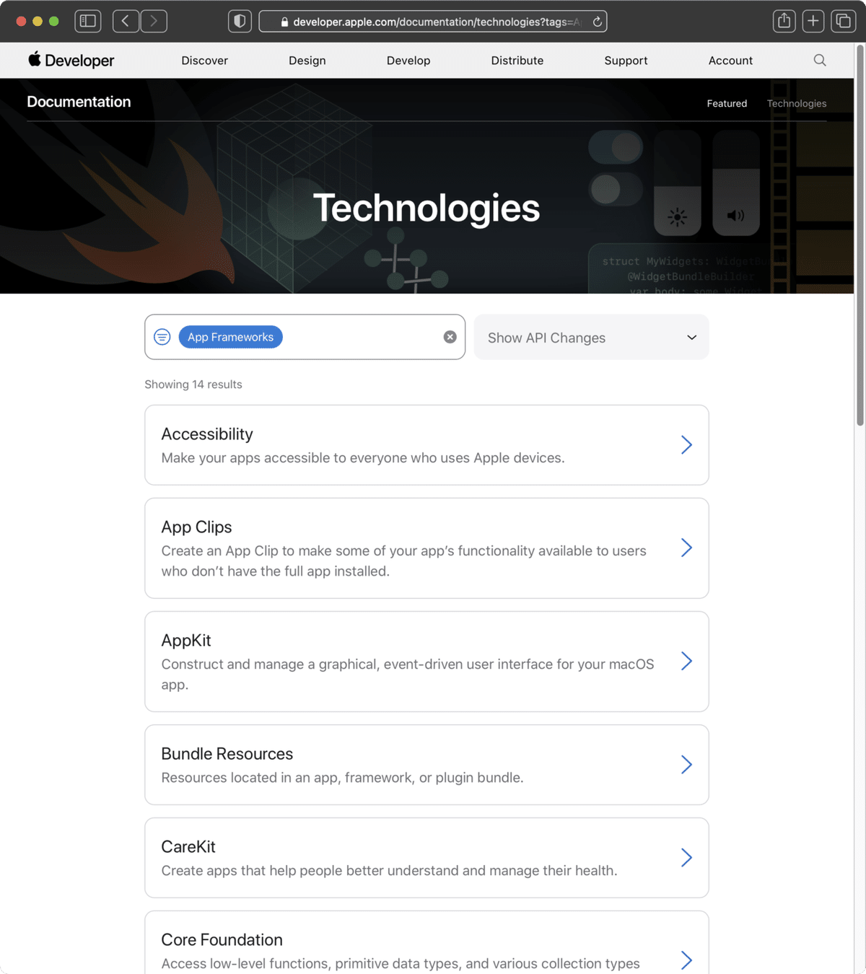Switch to the Featured tab
Image resolution: width=866 pixels, height=974 pixels.
(727, 103)
